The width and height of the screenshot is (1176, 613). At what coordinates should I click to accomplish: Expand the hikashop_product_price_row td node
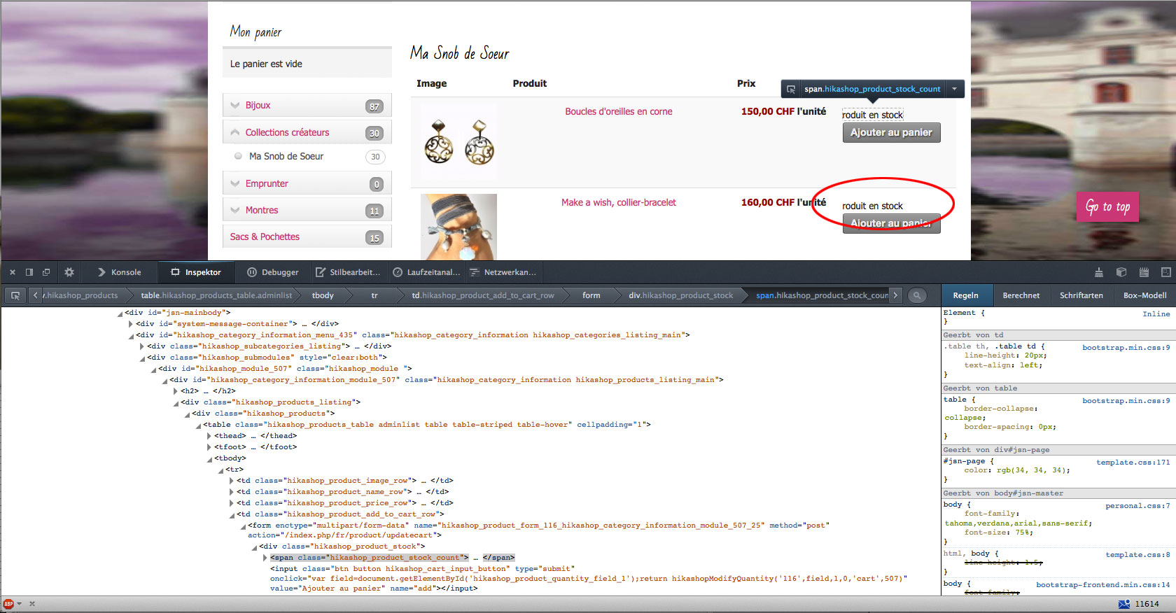coord(232,503)
